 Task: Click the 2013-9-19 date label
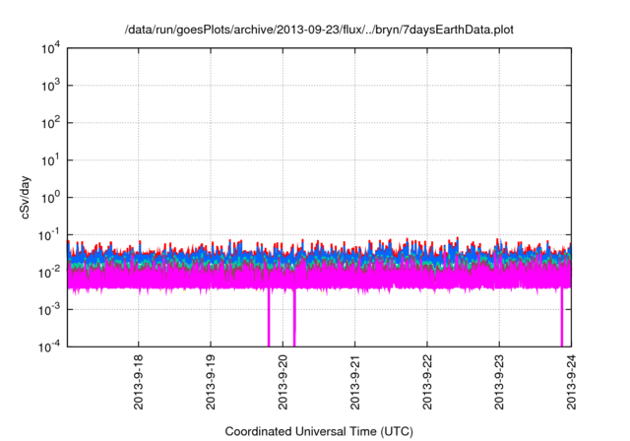[x=211, y=382]
